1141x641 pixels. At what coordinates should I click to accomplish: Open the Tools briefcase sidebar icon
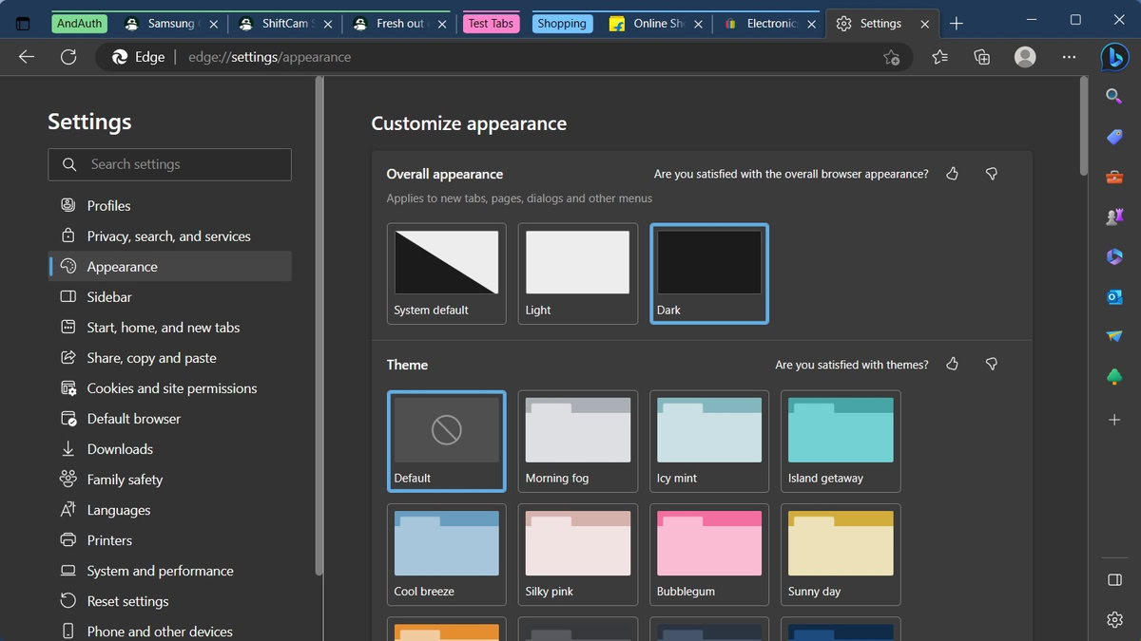[x=1114, y=177]
